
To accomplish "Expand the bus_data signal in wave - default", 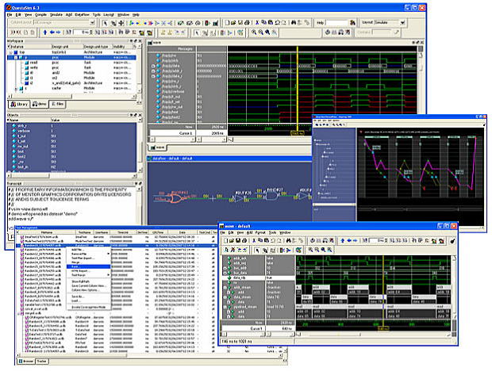I will 225,273.
